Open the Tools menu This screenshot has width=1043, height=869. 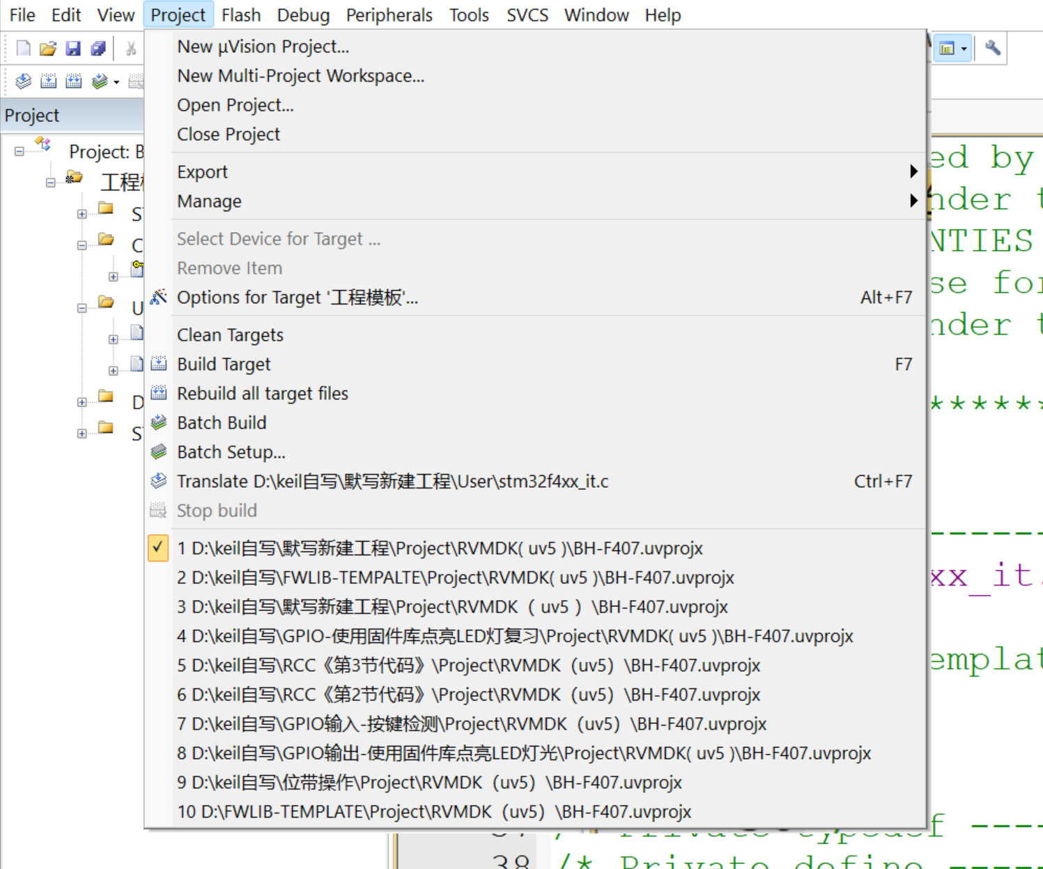click(469, 15)
